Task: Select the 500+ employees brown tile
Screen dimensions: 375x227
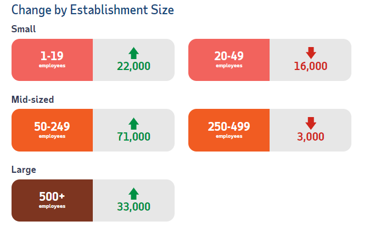Action: click(52, 200)
